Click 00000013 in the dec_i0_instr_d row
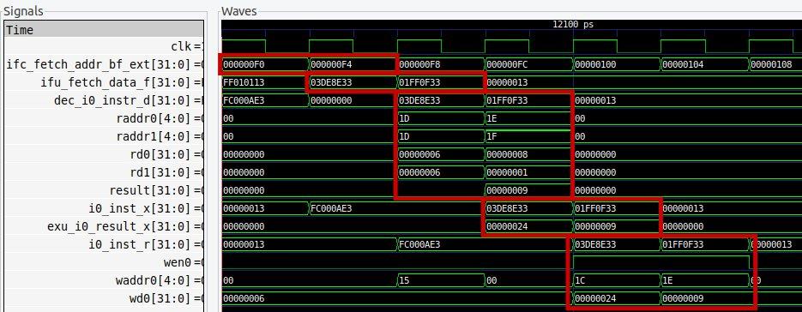This screenshot has width=802, height=312. point(595,100)
